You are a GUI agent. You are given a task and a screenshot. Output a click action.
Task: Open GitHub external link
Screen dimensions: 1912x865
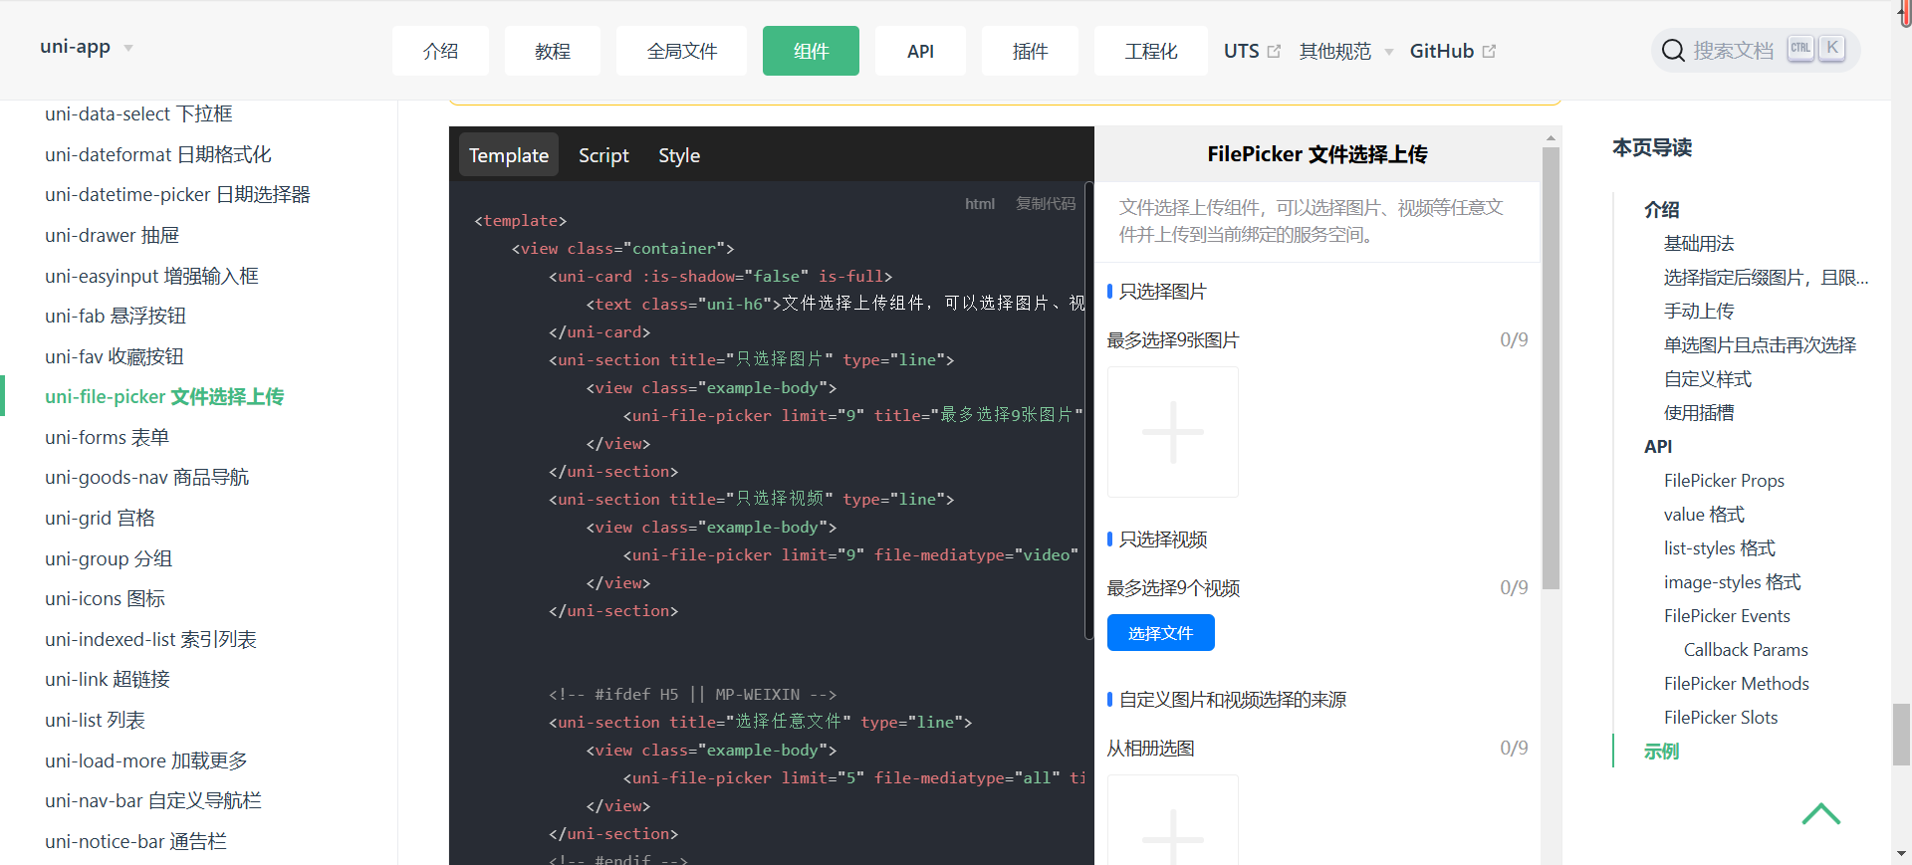1453,51
